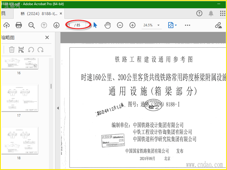The width and height of the screenshot is (227, 170).
Task: Click the thumbnail panel scrollbar handle
Action: click(51, 86)
